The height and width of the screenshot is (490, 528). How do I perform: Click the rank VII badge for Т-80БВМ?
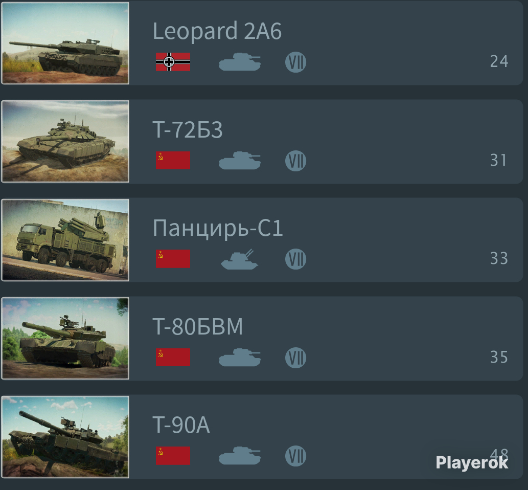(295, 358)
